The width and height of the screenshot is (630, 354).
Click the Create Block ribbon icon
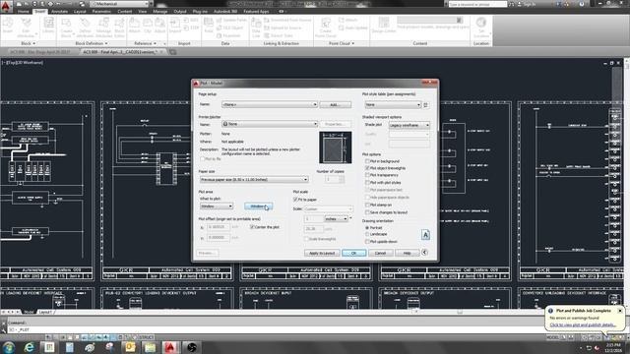(66, 27)
